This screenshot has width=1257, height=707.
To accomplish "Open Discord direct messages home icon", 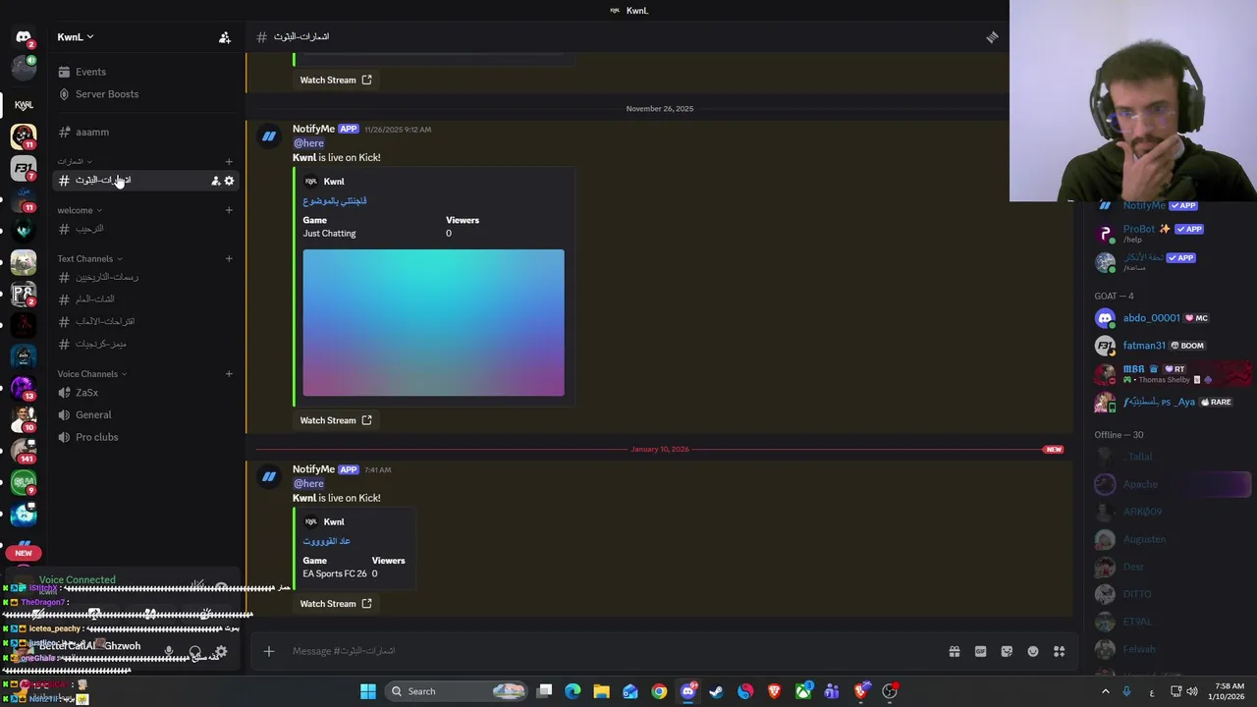I will click(24, 37).
